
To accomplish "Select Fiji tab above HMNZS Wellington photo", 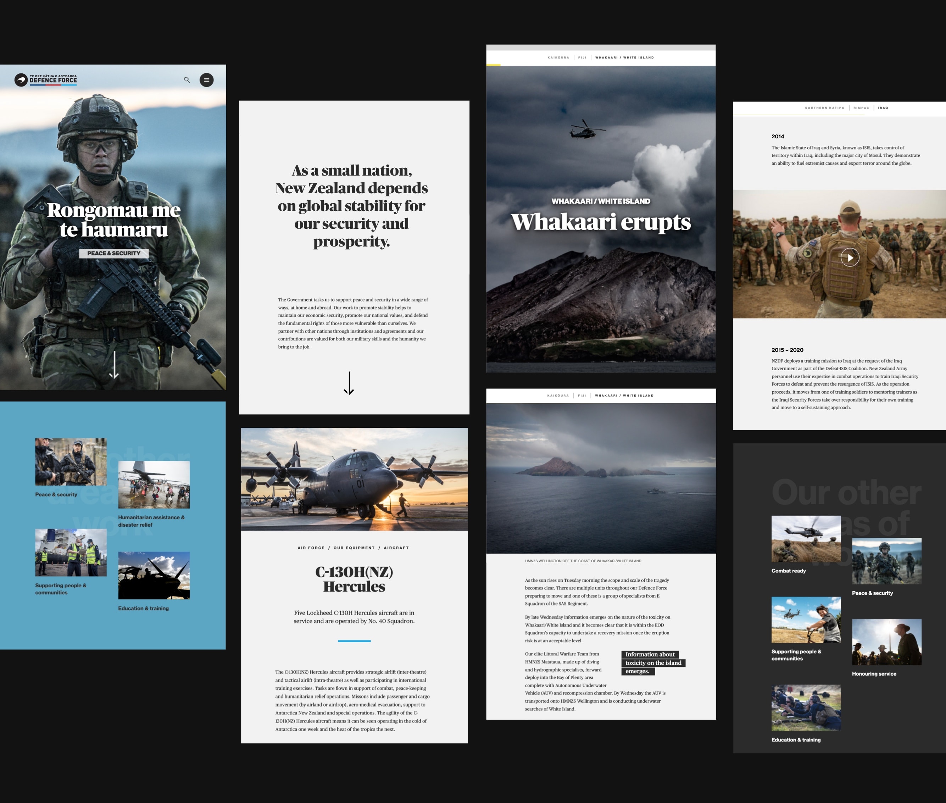I will [582, 395].
